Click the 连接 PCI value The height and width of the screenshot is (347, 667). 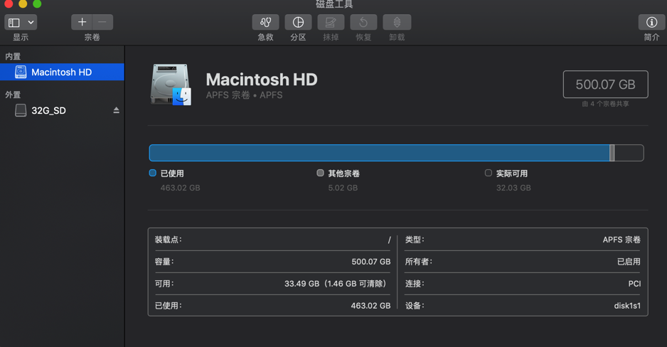pyautogui.click(x=634, y=284)
